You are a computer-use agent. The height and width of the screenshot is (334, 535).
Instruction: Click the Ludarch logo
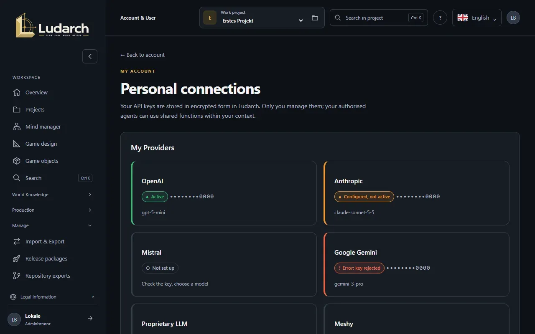pos(52,25)
